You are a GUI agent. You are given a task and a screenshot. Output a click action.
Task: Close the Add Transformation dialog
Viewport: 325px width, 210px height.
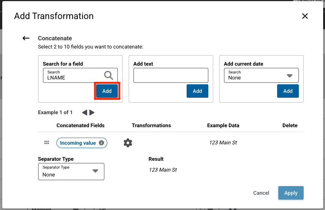[x=305, y=16]
